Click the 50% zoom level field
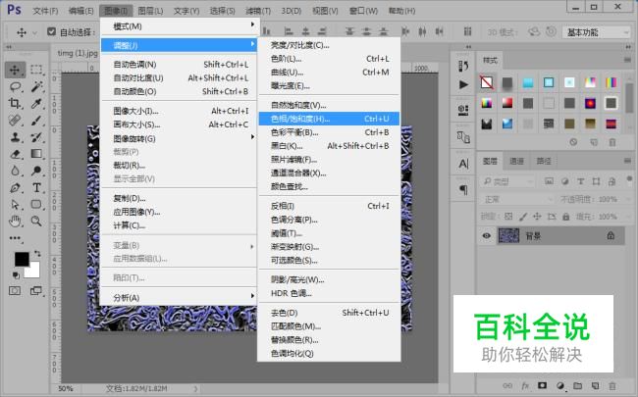 (65, 388)
